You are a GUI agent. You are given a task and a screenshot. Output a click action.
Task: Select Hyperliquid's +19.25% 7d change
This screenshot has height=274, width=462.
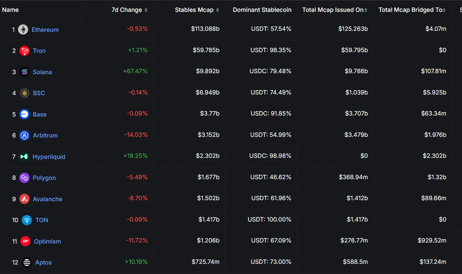click(x=135, y=156)
